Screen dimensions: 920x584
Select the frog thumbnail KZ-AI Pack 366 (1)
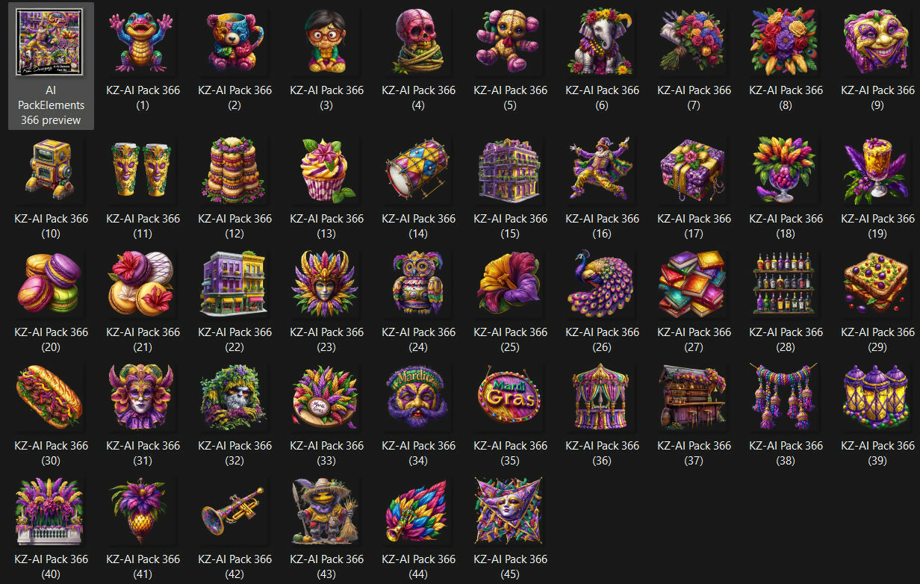[x=143, y=43]
